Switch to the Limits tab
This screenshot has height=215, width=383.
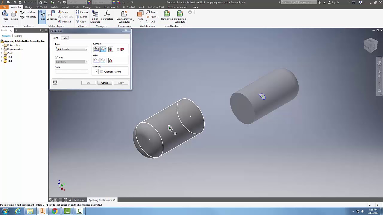click(x=64, y=38)
